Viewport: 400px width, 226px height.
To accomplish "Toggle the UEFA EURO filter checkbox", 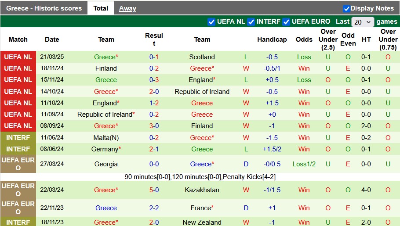I will click(286, 22).
